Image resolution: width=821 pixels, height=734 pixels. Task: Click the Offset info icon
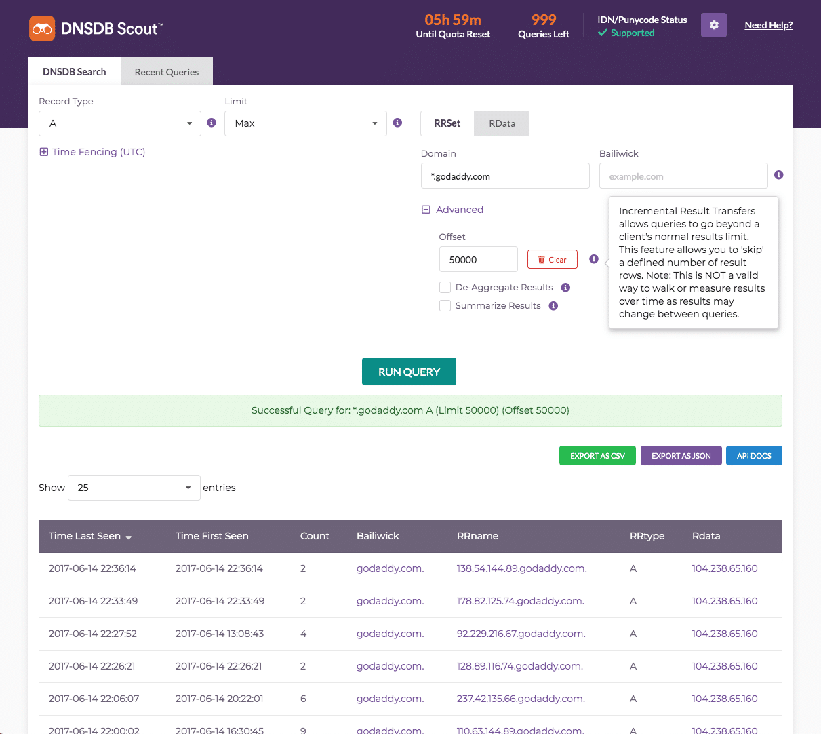click(x=593, y=258)
